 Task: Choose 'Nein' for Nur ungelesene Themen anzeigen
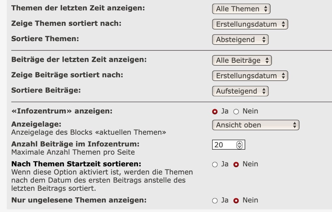click(236, 201)
